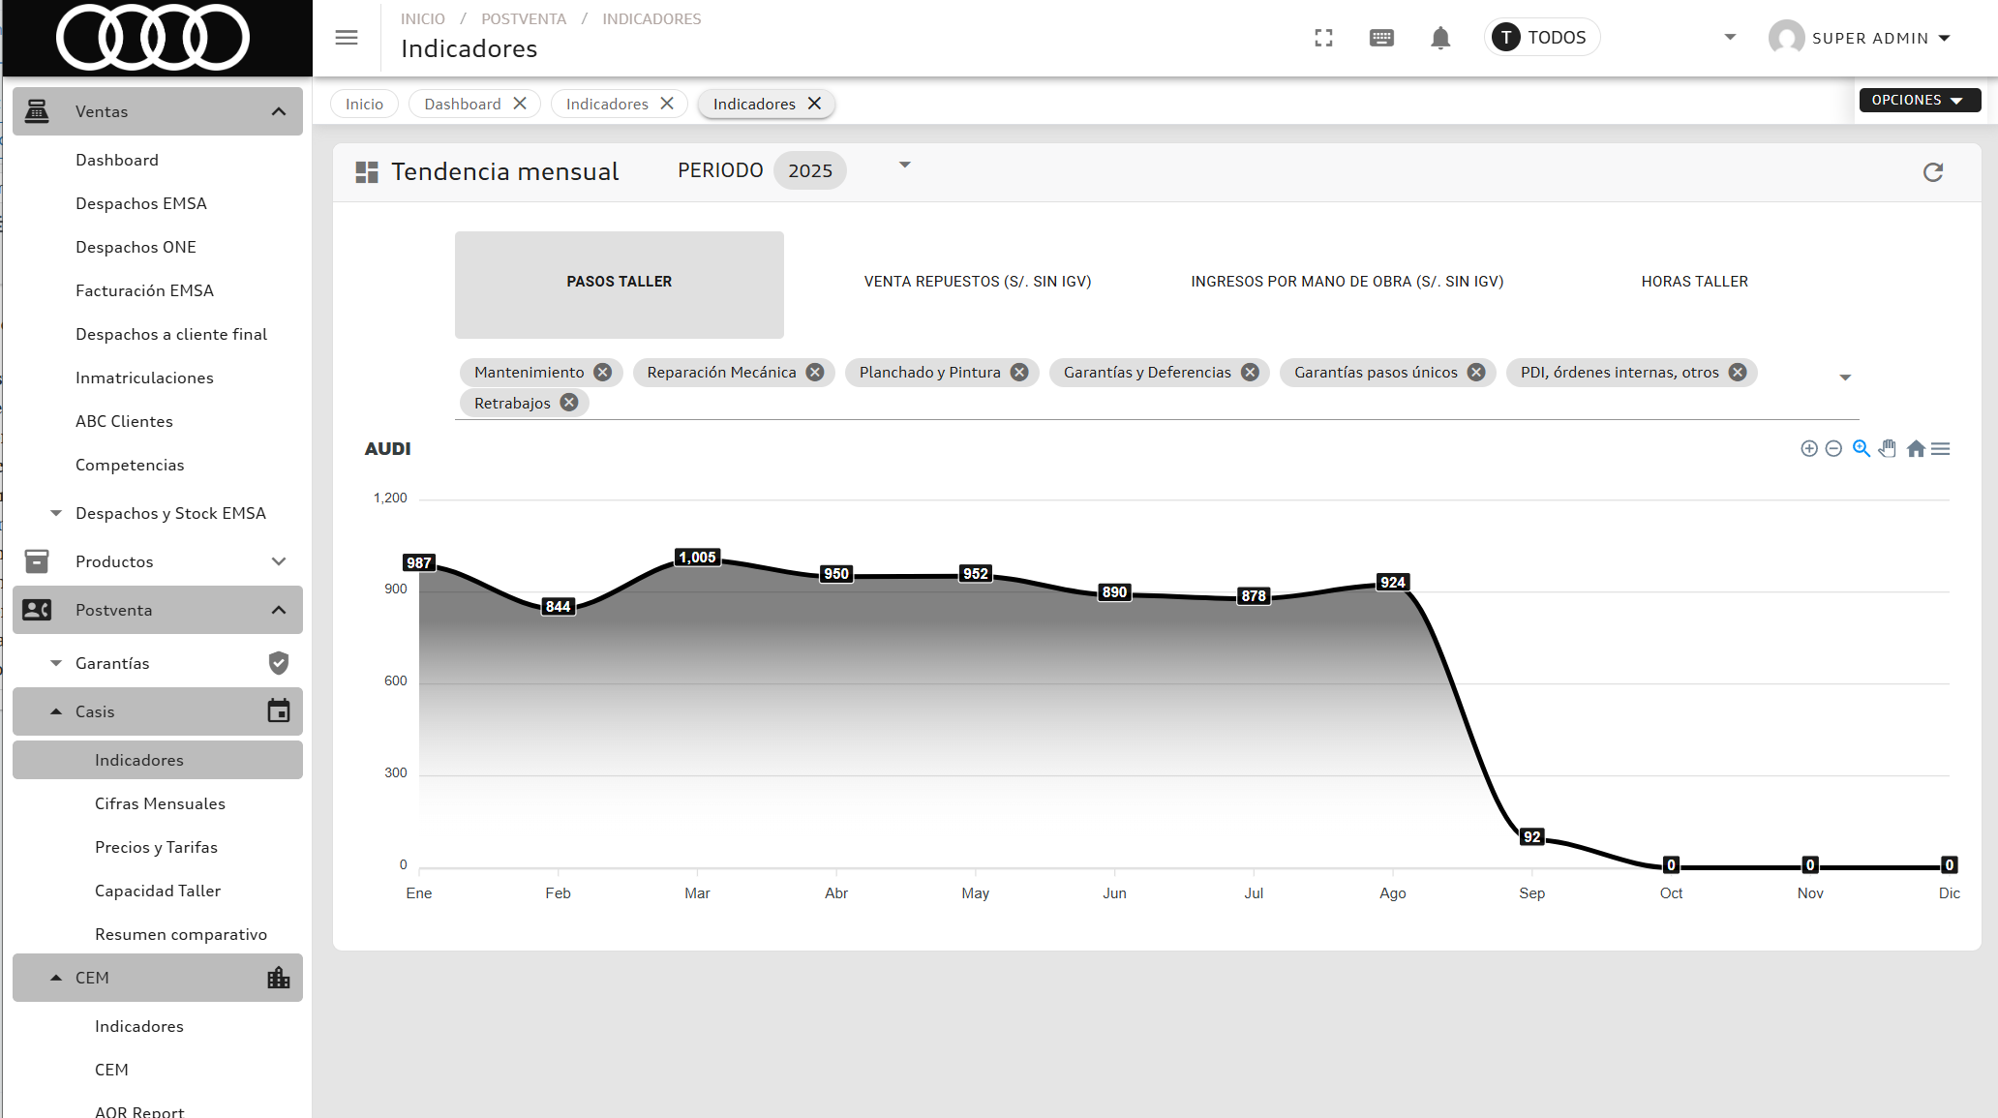The width and height of the screenshot is (1998, 1118).
Task: Toggle the sidebar hamburger menu
Action: [347, 38]
